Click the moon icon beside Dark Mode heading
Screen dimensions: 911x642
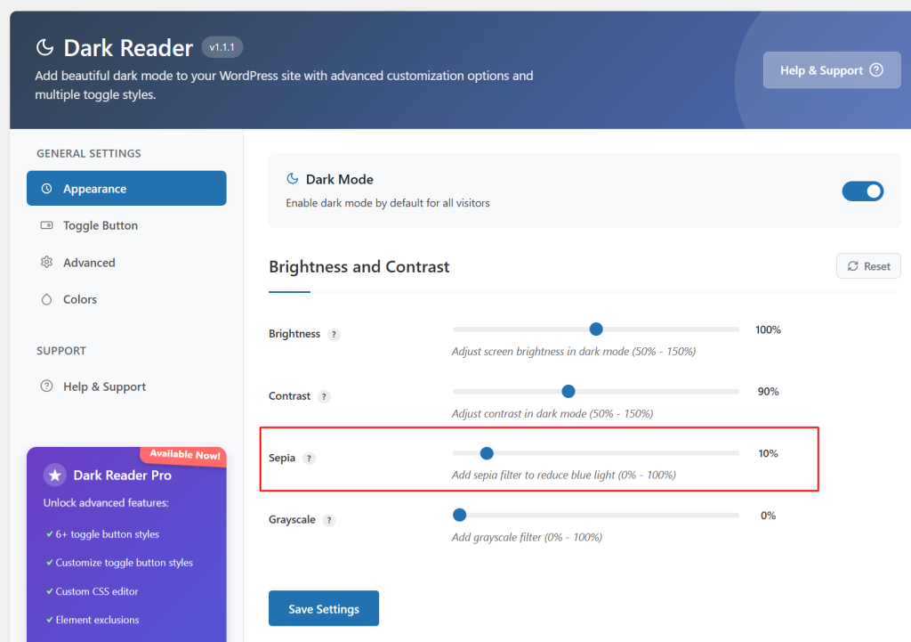(292, 178)
